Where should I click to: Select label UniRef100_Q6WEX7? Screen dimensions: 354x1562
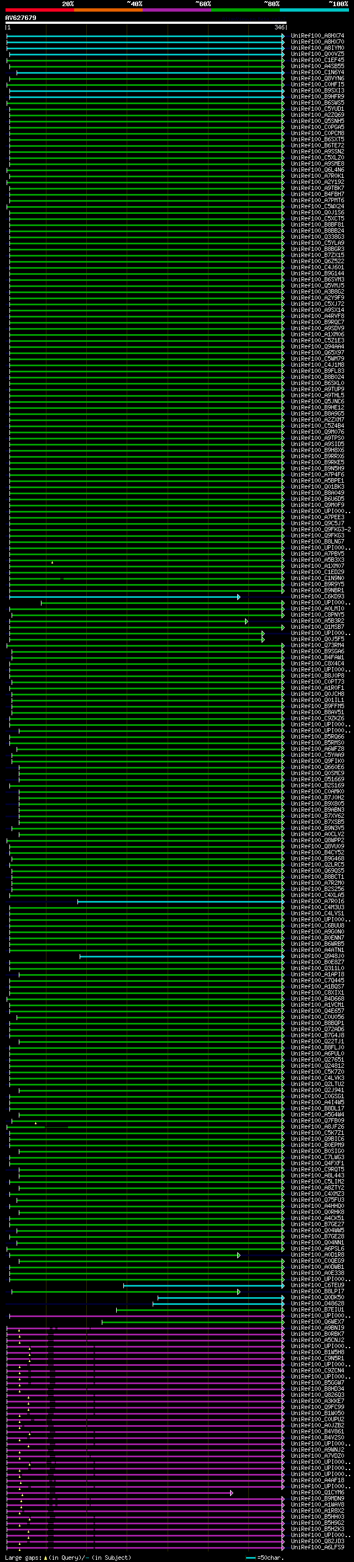coord(317,1322)
